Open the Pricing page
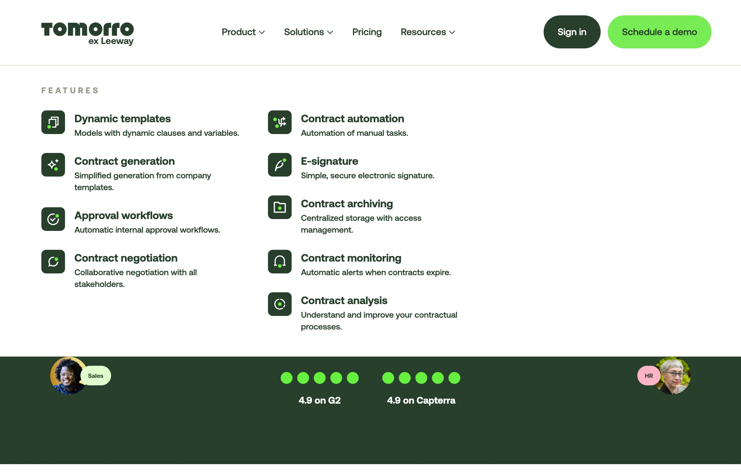741x473 pixels. 366,32
